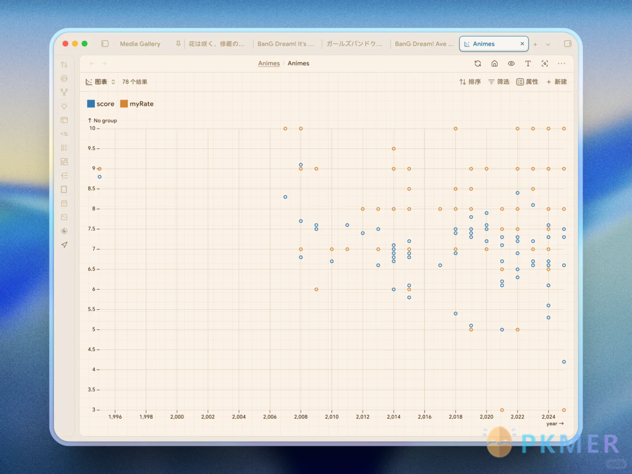Click the 新建 new button
The width and height of the screenshot is (632, 474).
click(x=557, y=82)
